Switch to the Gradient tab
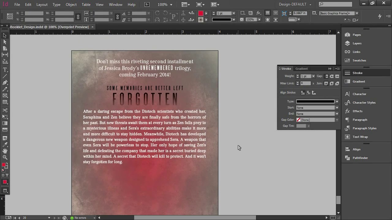The image size is (392, 220). (x=302, y=68)
